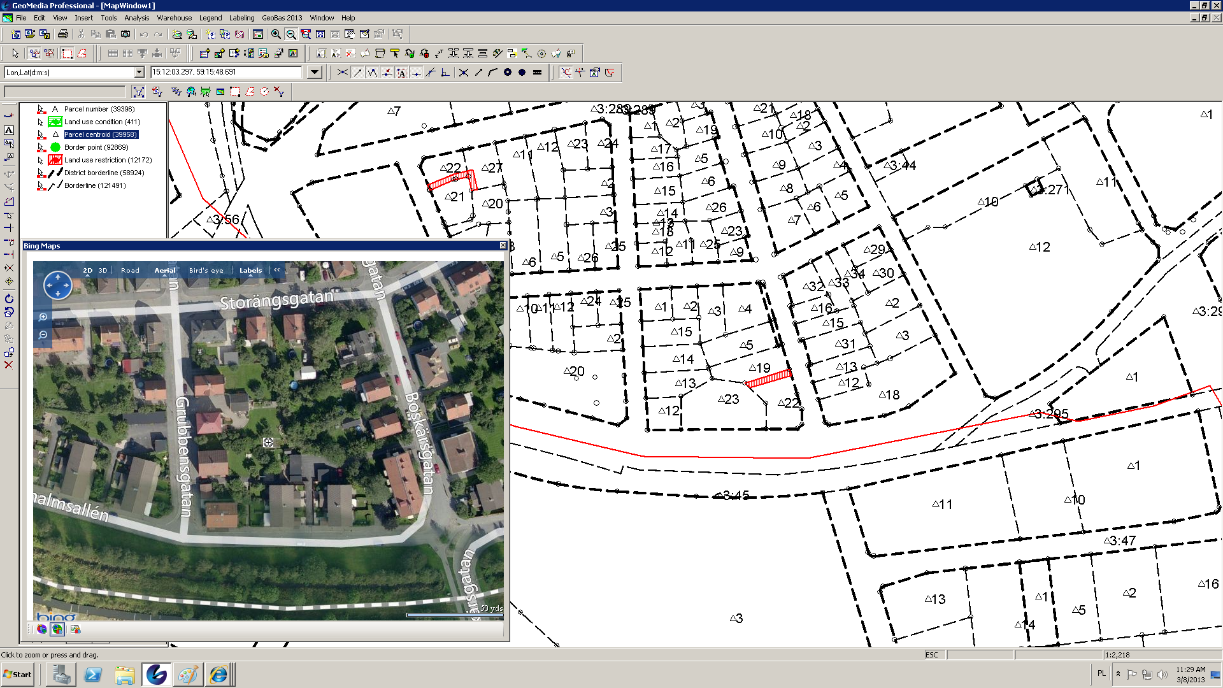Screen dimensions: 1223x688
Task: Toggle locatability of Land use restriction layer
Action: [41, 160]
